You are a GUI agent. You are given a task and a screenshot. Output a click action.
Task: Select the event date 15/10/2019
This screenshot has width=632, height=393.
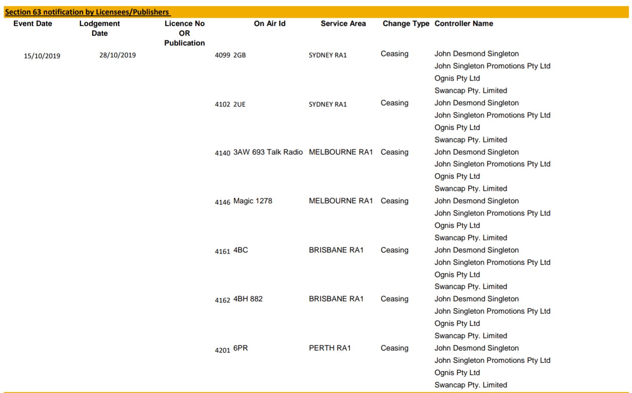(x=42, y=56)
